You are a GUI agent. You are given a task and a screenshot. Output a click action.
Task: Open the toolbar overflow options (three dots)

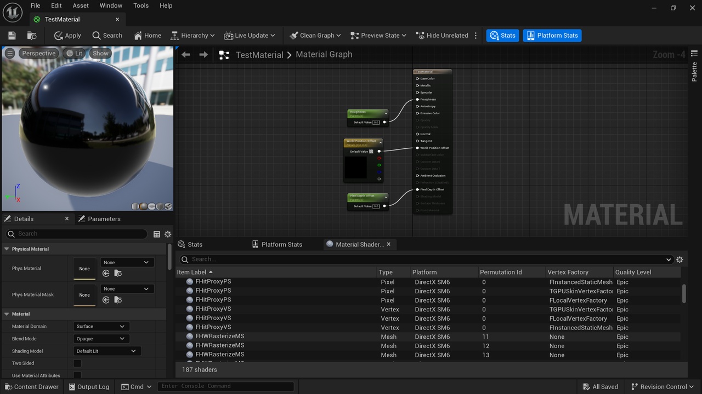[475, 36]
